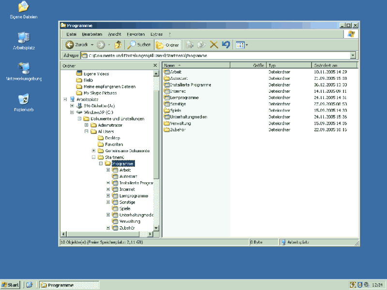Click the Programme taskbar button
Image resolution: width=387 pixels, height=290 pixels.
pyautogui.click(x=69, y=285)
